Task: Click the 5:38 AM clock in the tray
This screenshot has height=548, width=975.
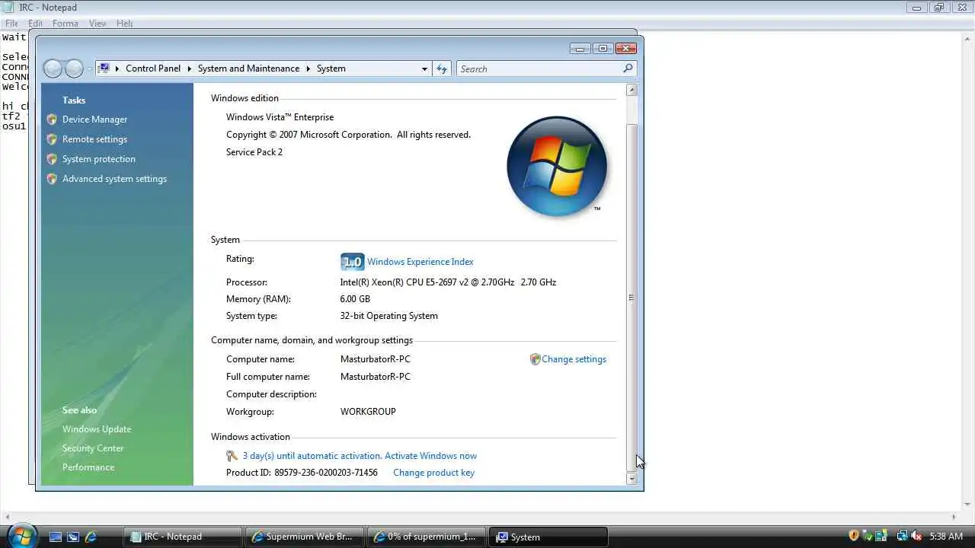Action: pos(946,537)
